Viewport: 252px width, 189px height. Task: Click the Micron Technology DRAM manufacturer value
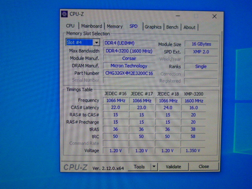[129, 66]
